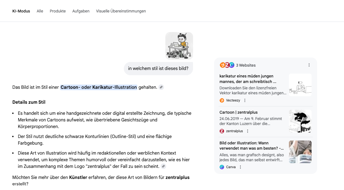
Task: Click the zentralplus source favicon
Action: coord(222,131)
